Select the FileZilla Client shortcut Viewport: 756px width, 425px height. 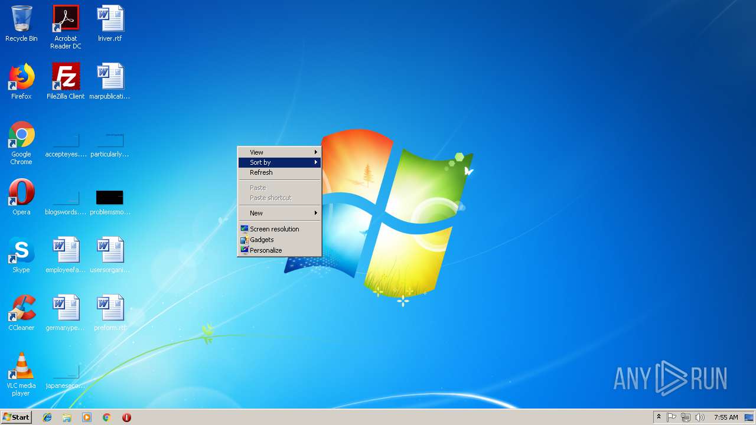[x=66, y=81]
